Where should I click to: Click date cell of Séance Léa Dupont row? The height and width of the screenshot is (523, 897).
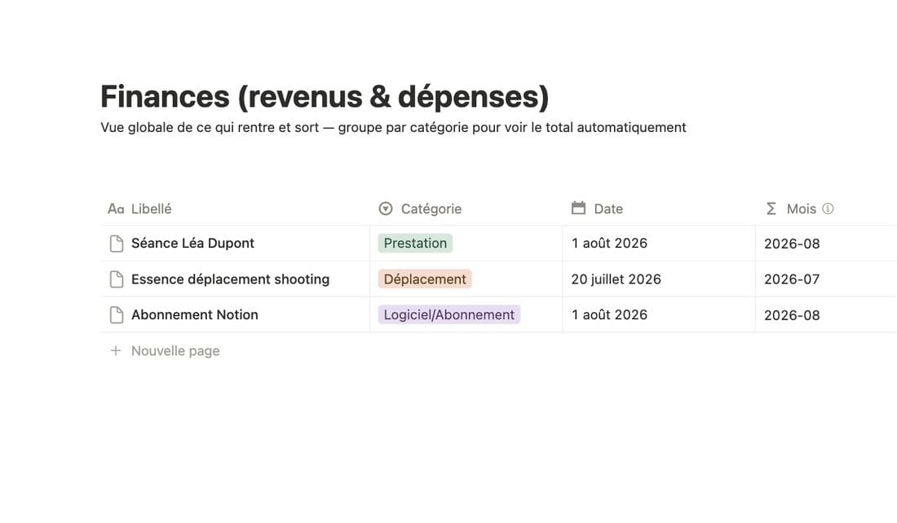point(659,243)
